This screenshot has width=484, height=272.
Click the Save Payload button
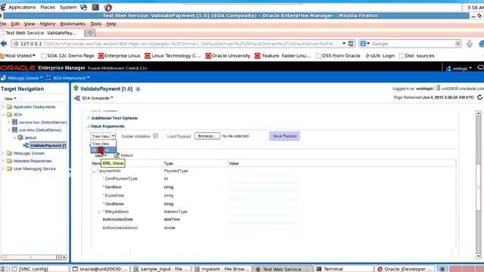coord(284,136)
